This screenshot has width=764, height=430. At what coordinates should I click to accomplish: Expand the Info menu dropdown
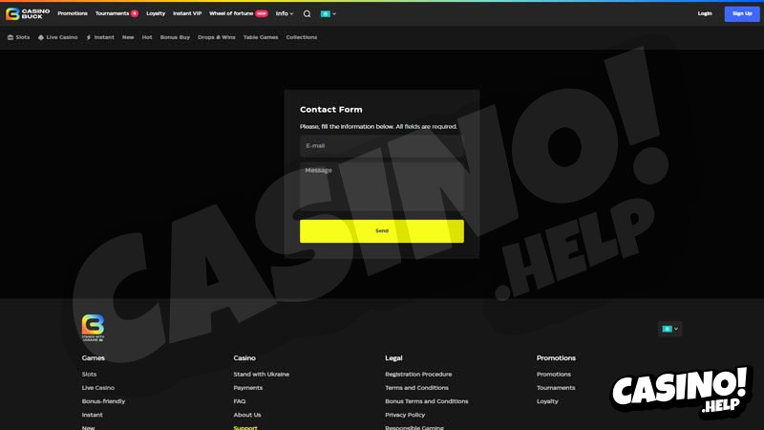point(285,13)
